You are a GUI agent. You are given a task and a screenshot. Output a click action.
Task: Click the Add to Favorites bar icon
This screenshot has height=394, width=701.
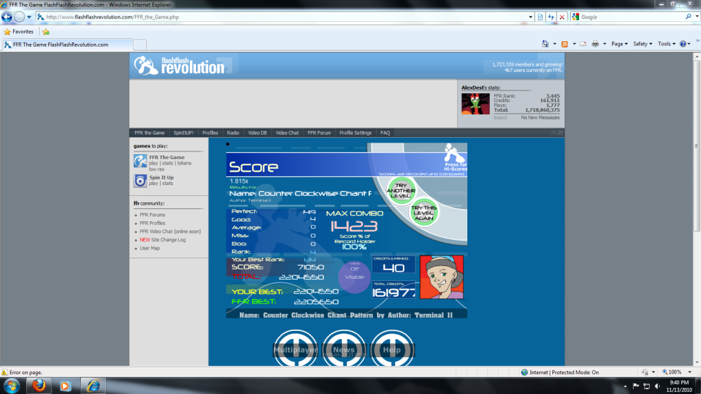point(46,32)
